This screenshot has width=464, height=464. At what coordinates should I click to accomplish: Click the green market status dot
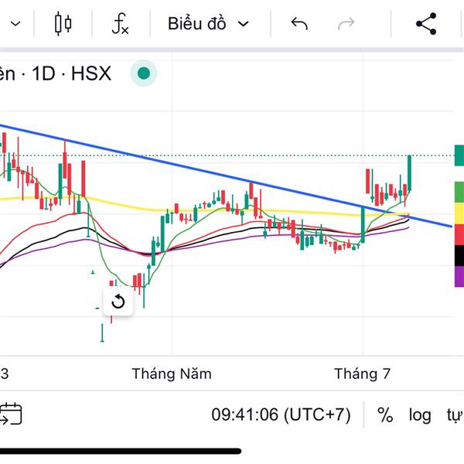144,73
